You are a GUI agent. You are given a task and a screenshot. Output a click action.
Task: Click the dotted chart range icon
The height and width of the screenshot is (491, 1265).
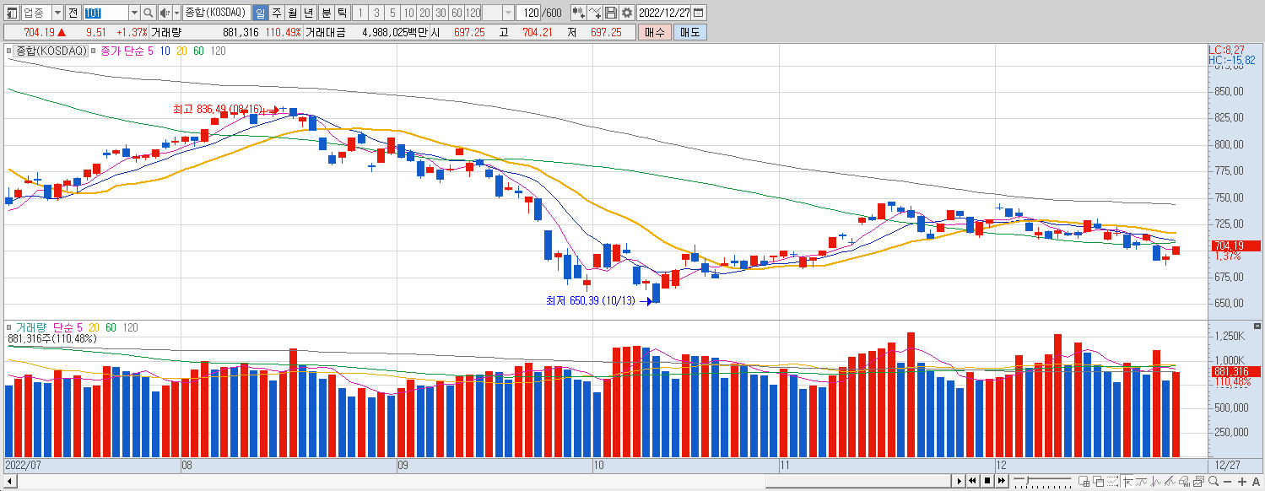click(x=1112, y=482)
